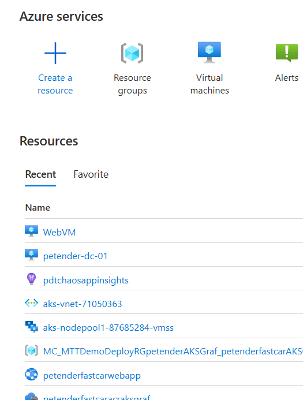This screenshot has width=303, height=400.
Task: Open Alerts service label
Action: [287, 78]
